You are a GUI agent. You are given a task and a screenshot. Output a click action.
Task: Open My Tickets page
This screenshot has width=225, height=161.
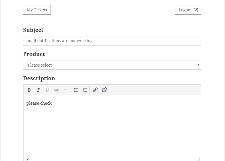coord(37,10)
